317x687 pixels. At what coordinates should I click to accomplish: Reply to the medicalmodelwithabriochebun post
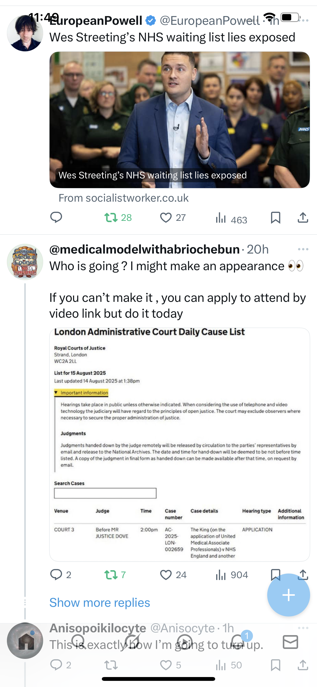(x=56, y=575)
